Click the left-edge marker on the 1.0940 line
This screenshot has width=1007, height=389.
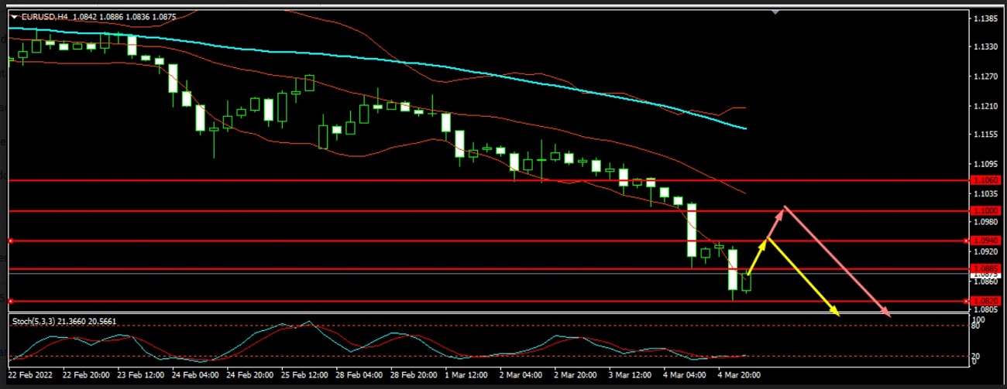tap(11, 241)
